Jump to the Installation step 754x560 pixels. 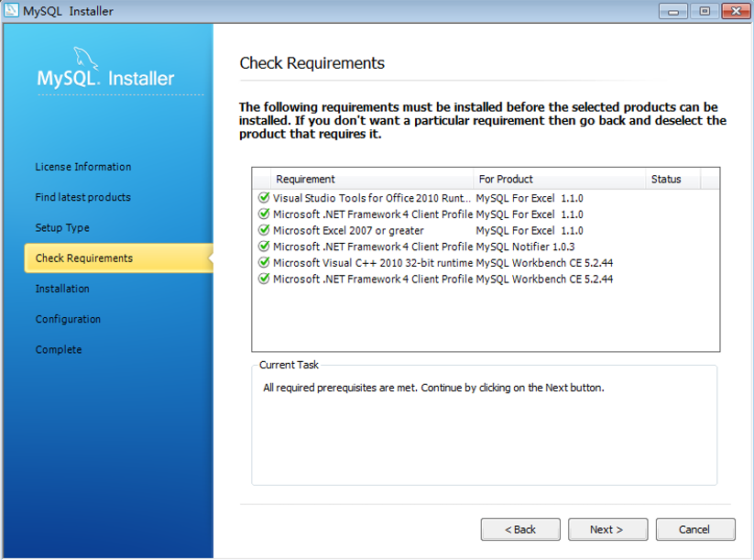[x=62, y=289]
